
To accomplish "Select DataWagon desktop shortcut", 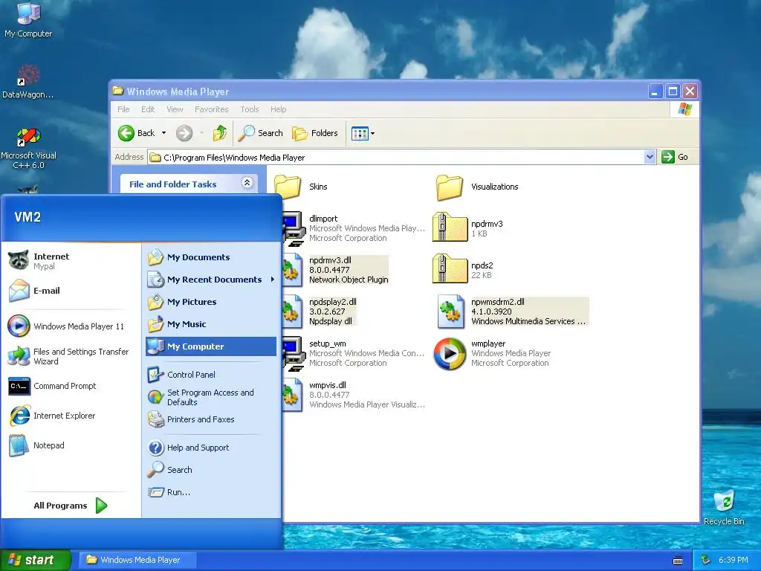I will (x=28, y=82).
